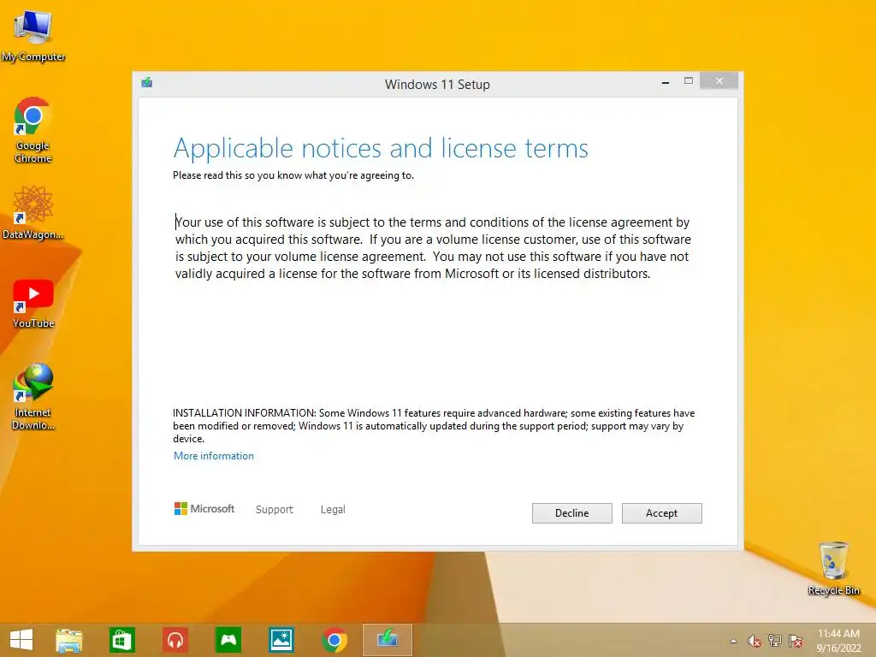
Task: Select the Google Chrome desktop shortcut
Action: tap(33, 130)
